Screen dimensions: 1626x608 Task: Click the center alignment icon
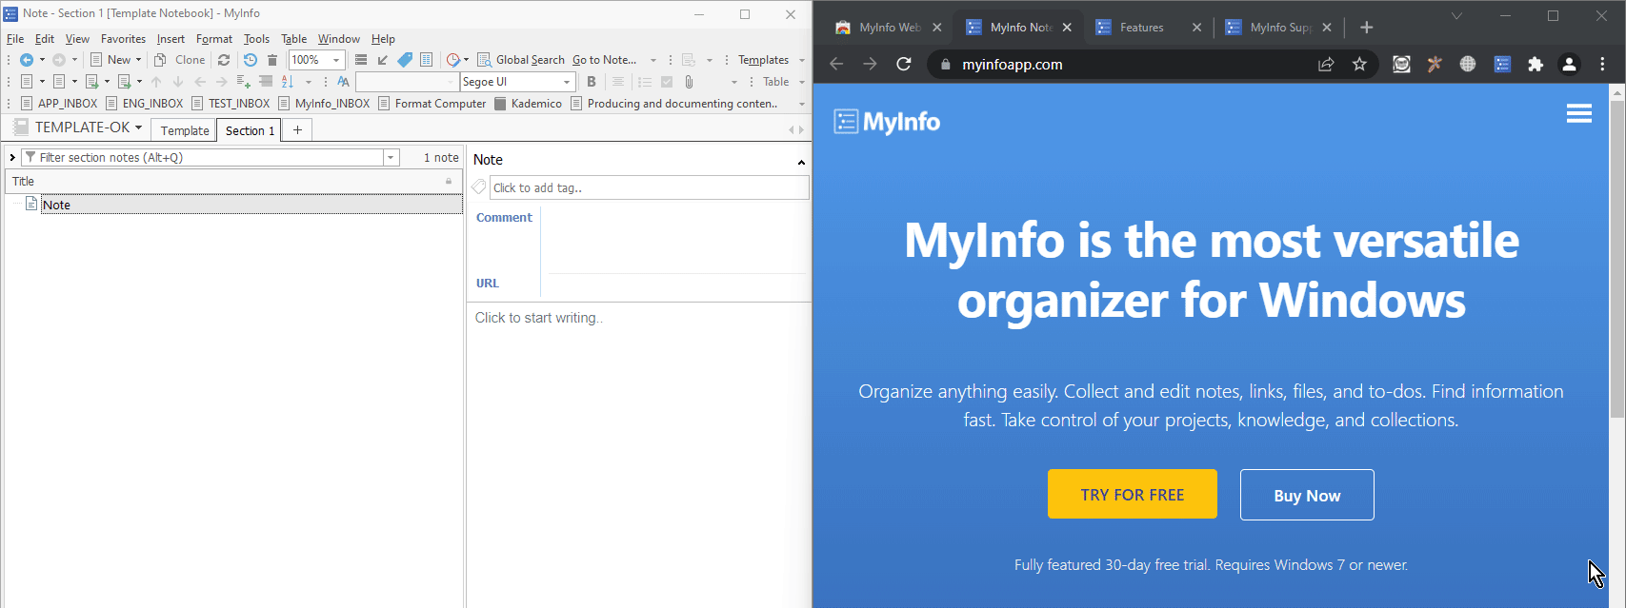coord(618,82)
